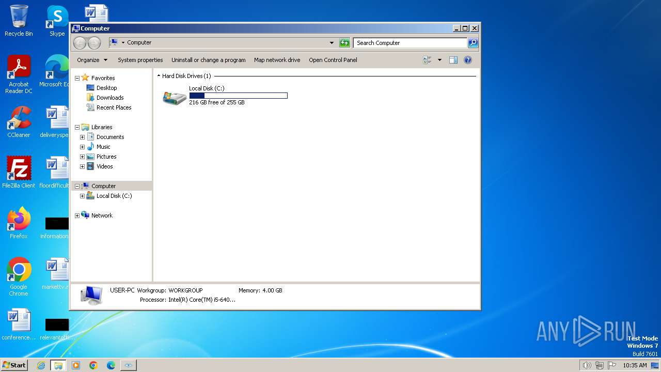Select Network in navigation pane

(102, 215)
